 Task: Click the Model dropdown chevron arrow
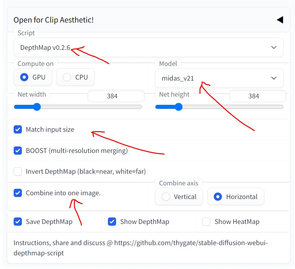[x=274, y=78]
